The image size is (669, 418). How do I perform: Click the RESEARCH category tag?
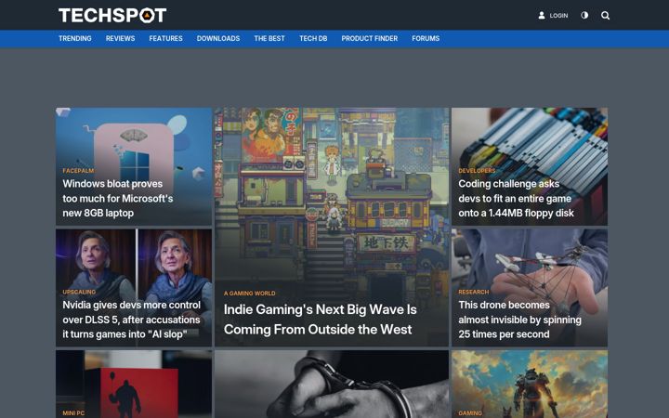[x=474, y=292]
